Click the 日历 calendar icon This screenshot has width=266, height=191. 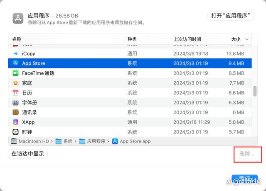pos(15,93)
